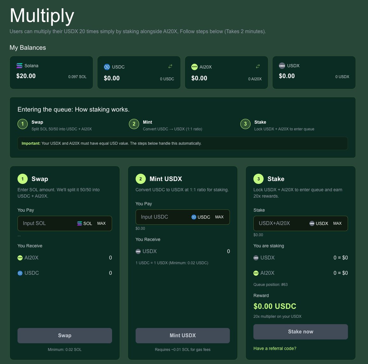The height and width of the screenshot is (364, 368).
Task: Click Lock USDX + AI20X to enter queue text
Action: (x=284, y=129)
